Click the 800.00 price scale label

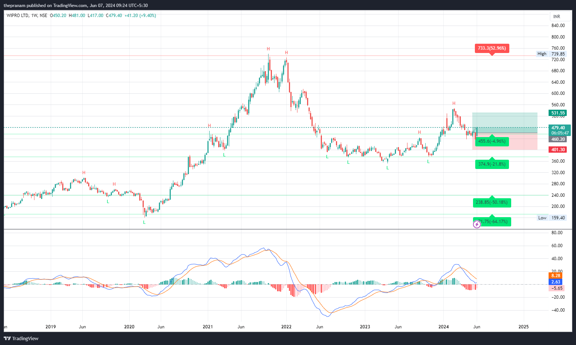click(x=558, y=37)
